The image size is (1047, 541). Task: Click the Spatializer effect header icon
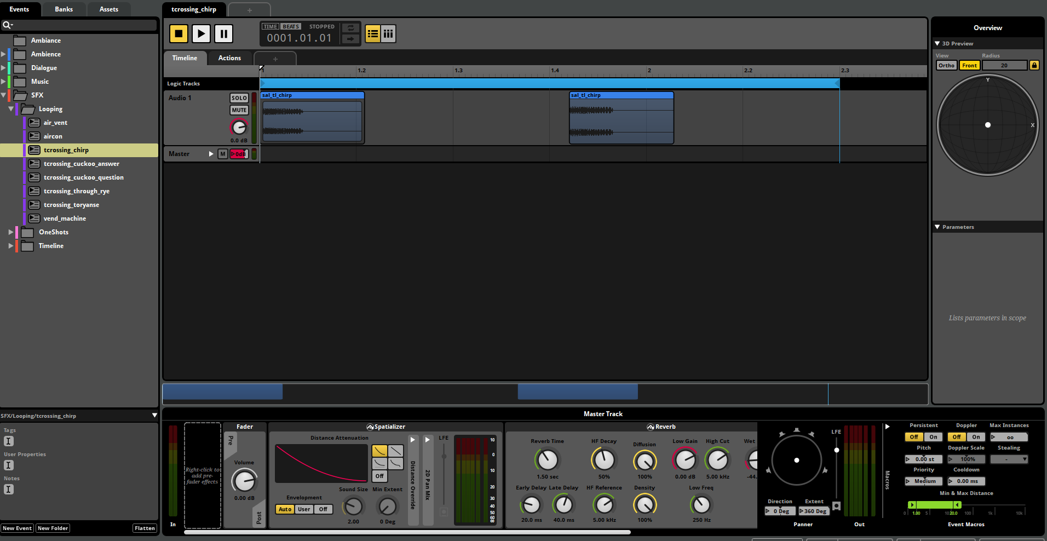370,427
